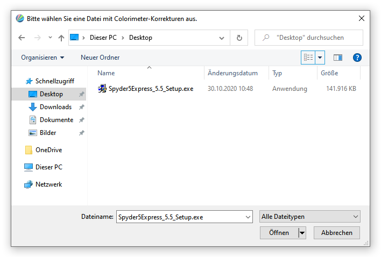Open the view options dropdown arrow
Screen dimensions: 381x257
(320, 58)
